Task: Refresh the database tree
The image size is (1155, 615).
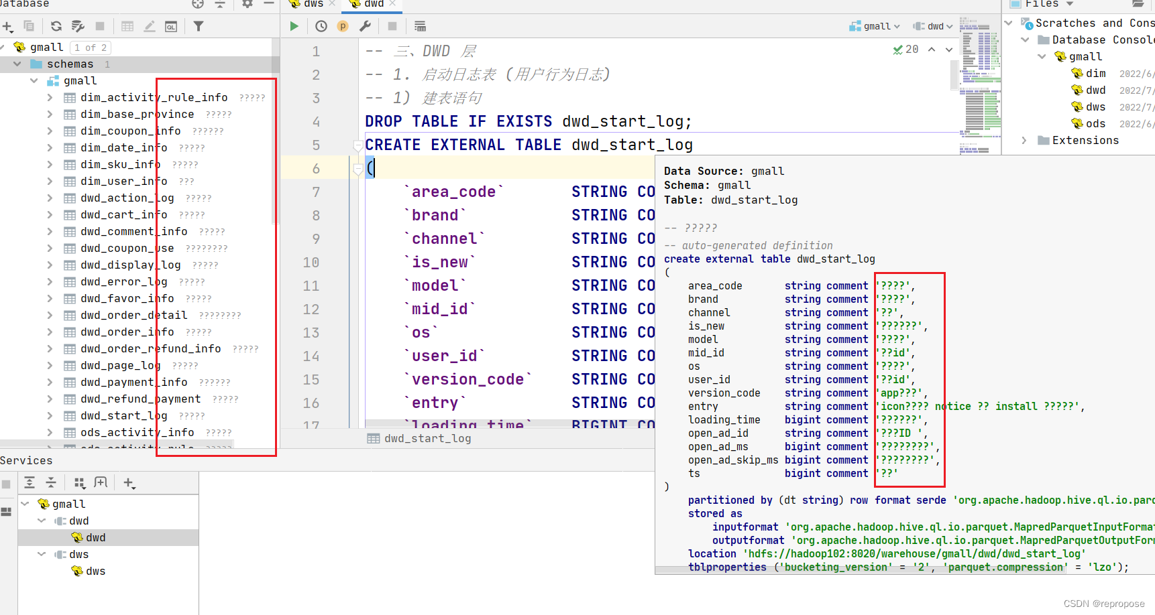Action: (56, 26)
